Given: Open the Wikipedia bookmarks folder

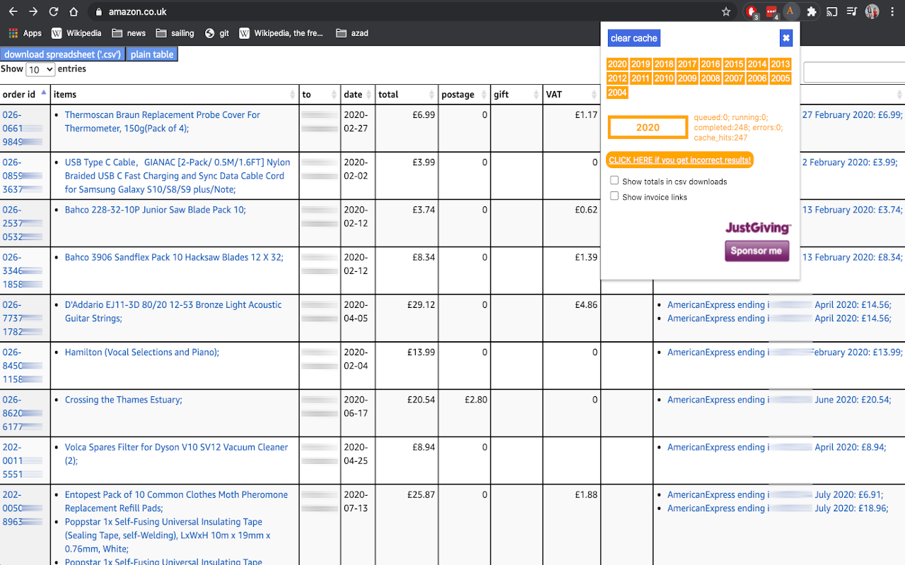Looking at the screenshot, I should coord(77,32).
